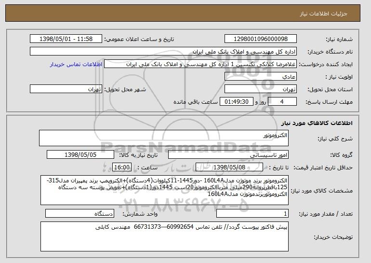
Task: Click the delivery province field تهران
Action: (x=261, y=89)
